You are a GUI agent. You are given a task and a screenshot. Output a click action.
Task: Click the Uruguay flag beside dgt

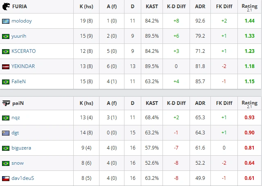[x=6, y=133]
